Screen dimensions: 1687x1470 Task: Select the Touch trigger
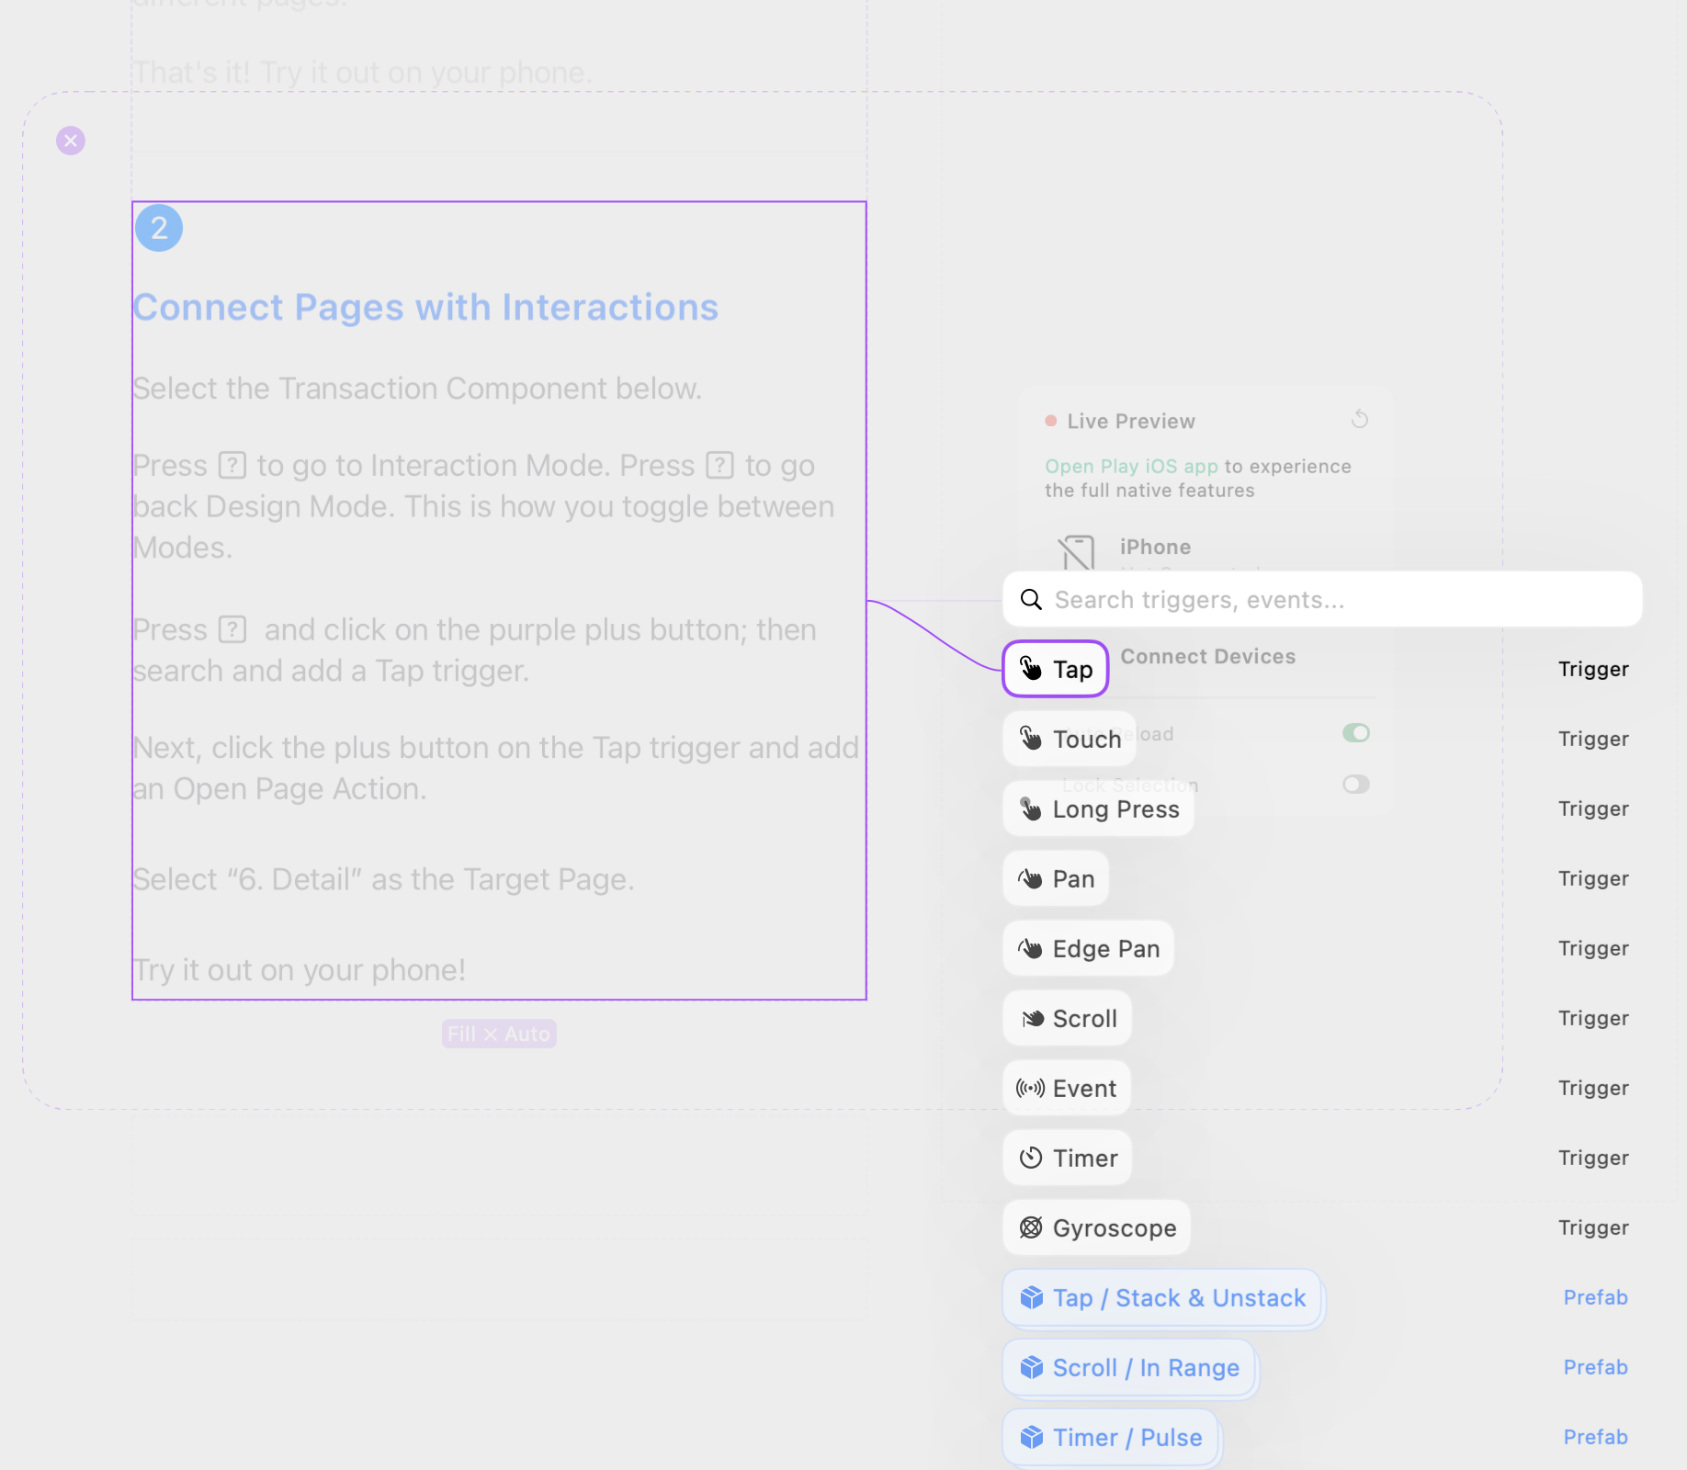click(x=1070, y=739)
